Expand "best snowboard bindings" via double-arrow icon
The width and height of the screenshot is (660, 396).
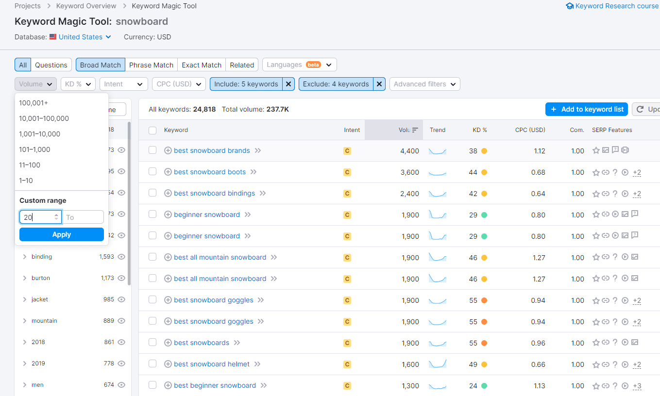pos(262,193)
